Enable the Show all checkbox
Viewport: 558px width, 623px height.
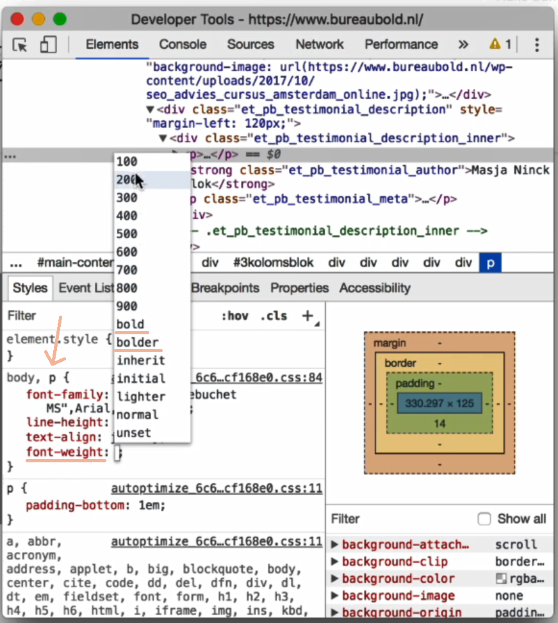click(484, 519)
